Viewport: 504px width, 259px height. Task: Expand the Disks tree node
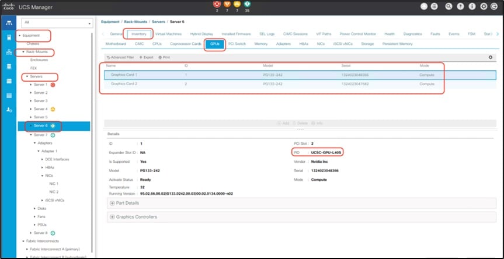tap(34, 209)
